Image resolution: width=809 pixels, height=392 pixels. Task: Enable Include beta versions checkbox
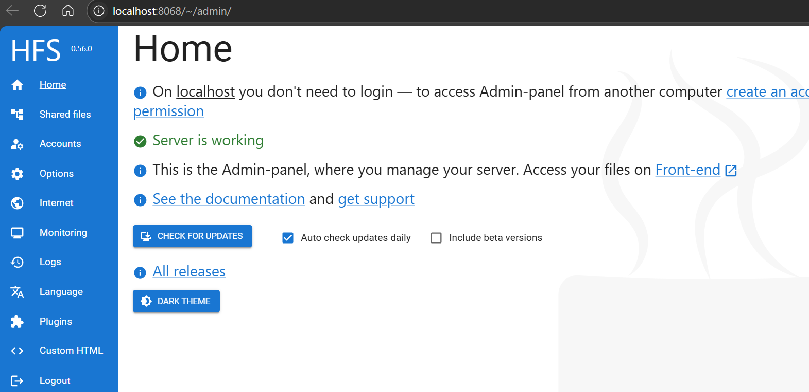coord(436,238)
